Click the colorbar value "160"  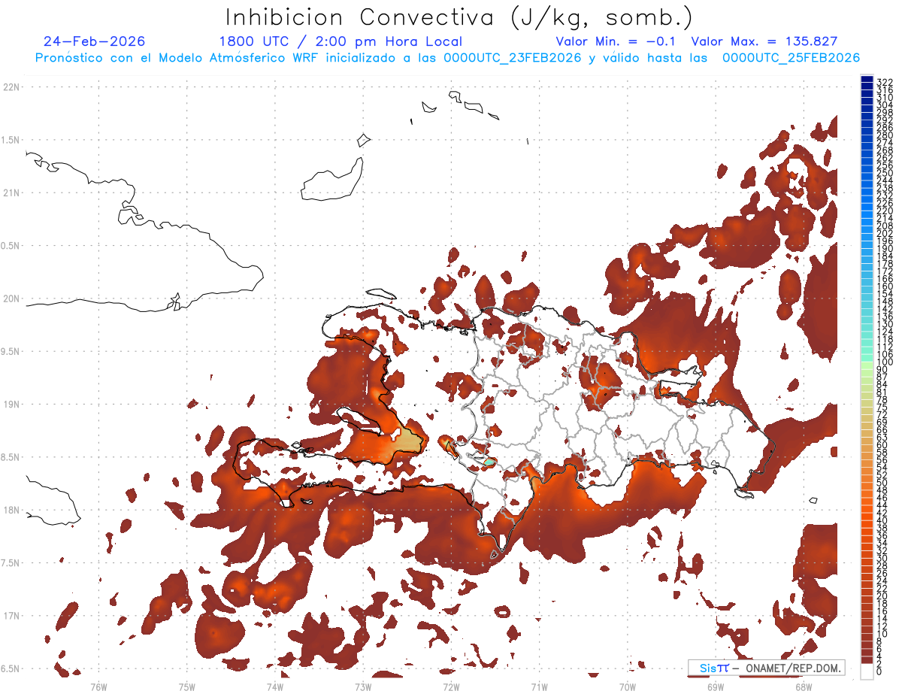point(885,286)
